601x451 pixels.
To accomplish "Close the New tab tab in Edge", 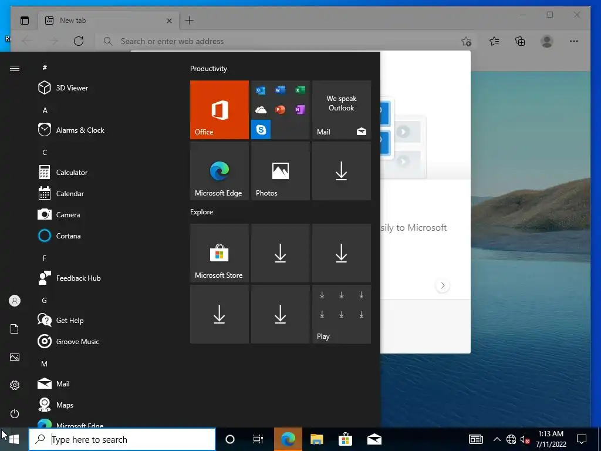I will [x=169, y=21].
